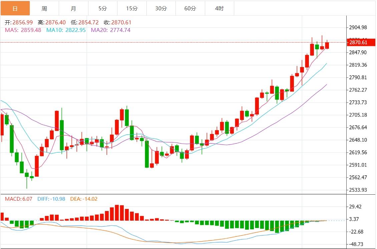Click the MA5 2859.48 indicator label
This screenshot has height=249, width=377.
coord(23,30)
